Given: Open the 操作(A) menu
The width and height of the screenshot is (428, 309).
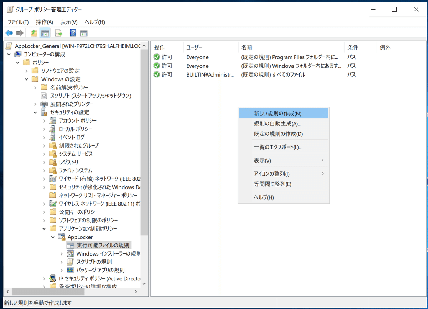Looking at the screenshot, I should coord(45,22).
